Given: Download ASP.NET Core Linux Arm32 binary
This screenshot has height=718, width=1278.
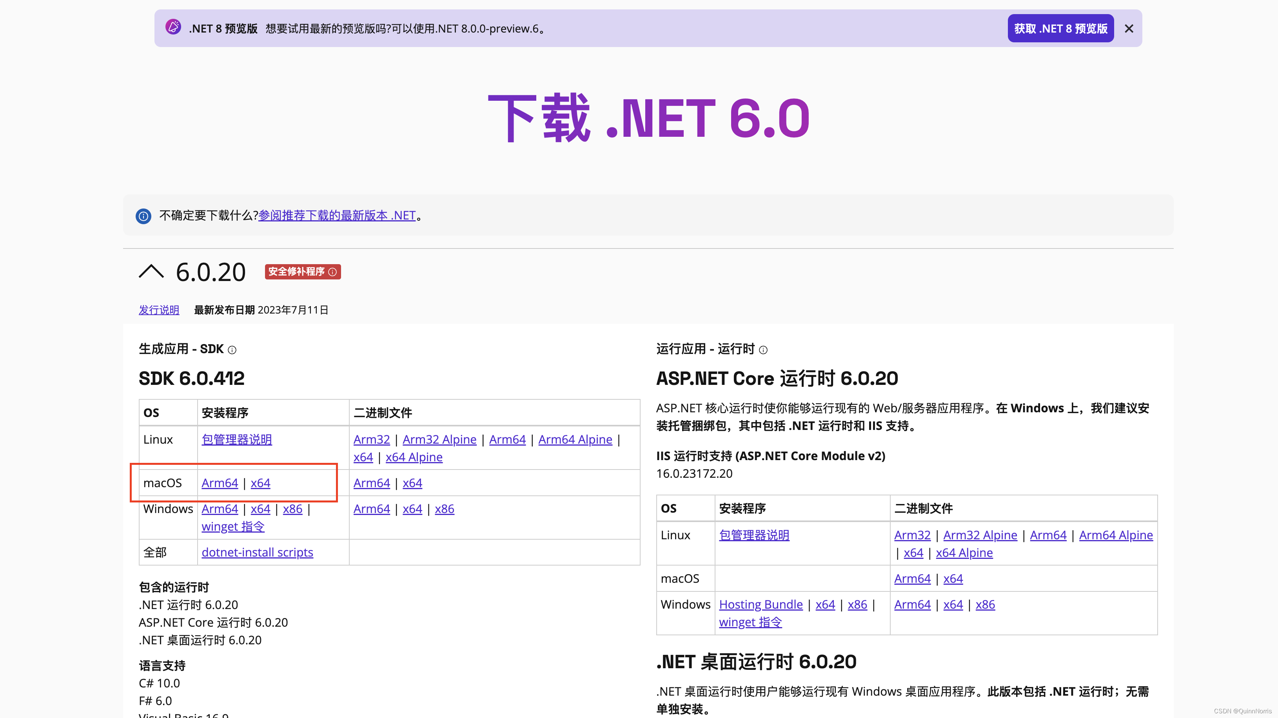Looking at the screenshot, I should point(912,535).
